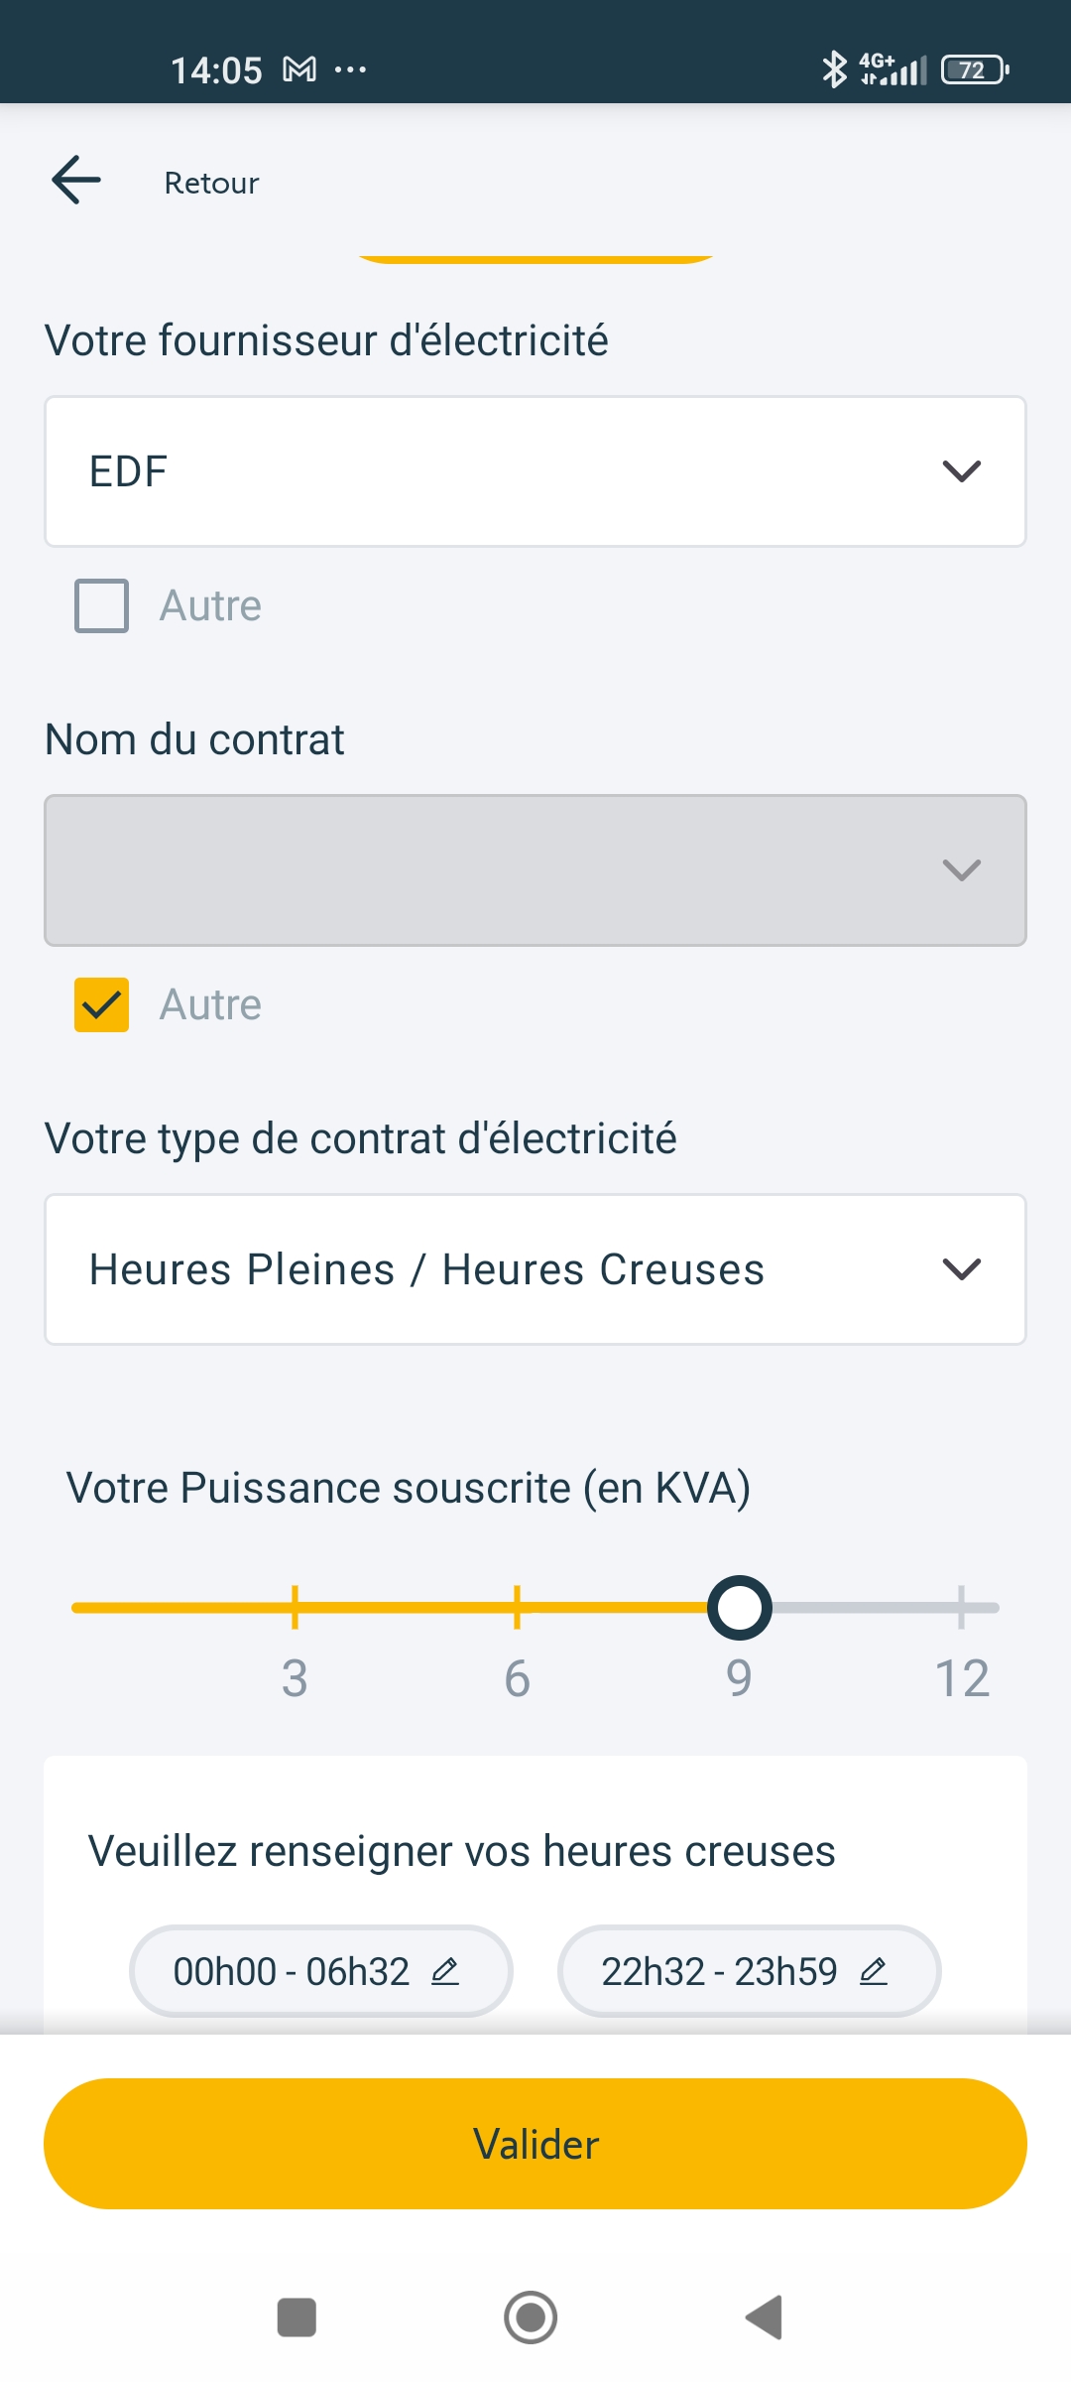Open the Nom du contrat dropdown
The height and width of the screenshot is (2382, 1071).
(535, 870)
